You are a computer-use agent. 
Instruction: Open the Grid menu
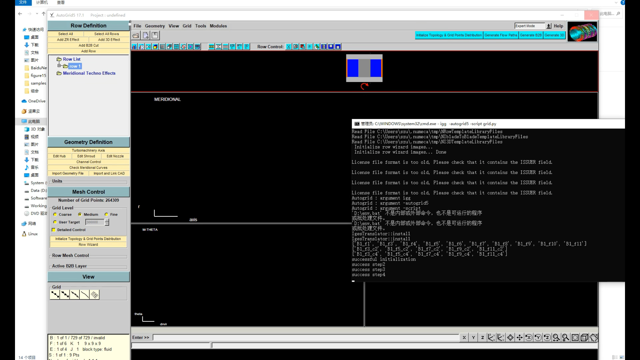187,26
